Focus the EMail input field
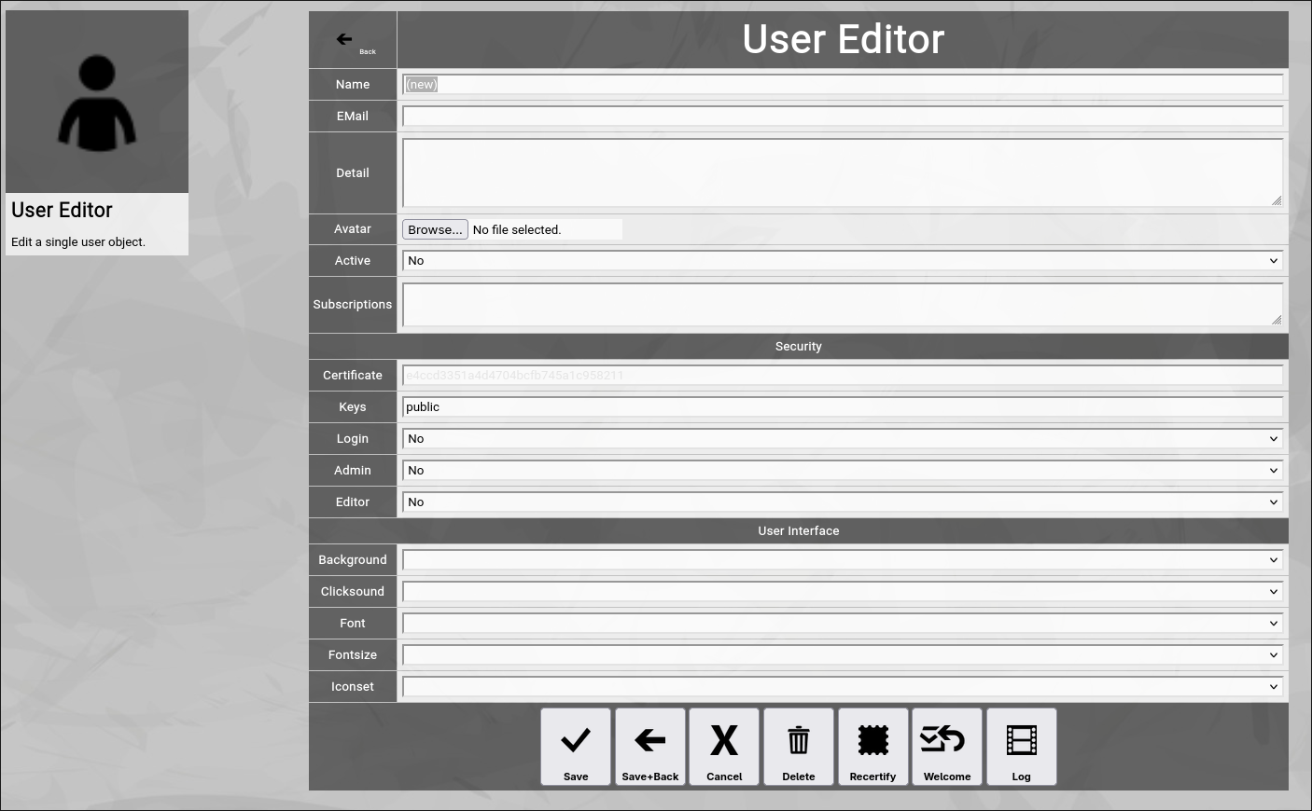The height and width of the screenshot is (811, 1312). 842,117
